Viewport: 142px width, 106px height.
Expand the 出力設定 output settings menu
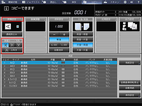pyautogui.click(x=130, y=19)
